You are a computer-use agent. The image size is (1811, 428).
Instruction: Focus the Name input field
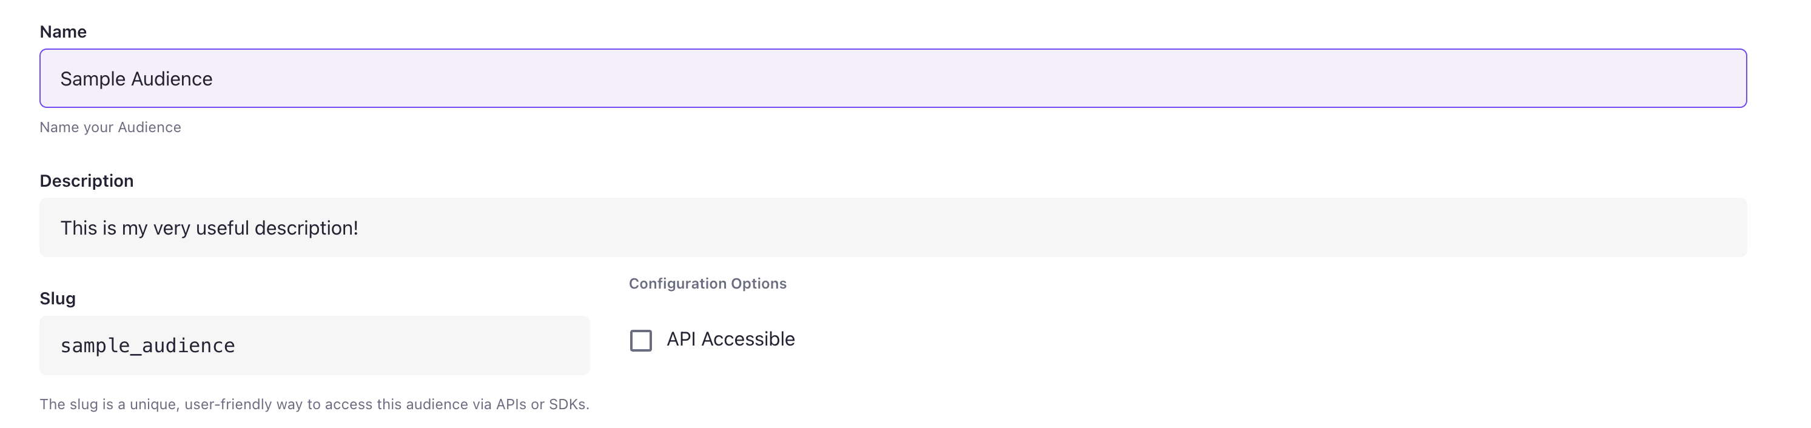(893, 78)
